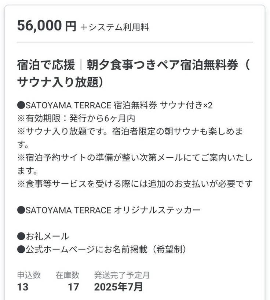
Task: Click the 2025年7月 delivery date
Action: (118, 287)
